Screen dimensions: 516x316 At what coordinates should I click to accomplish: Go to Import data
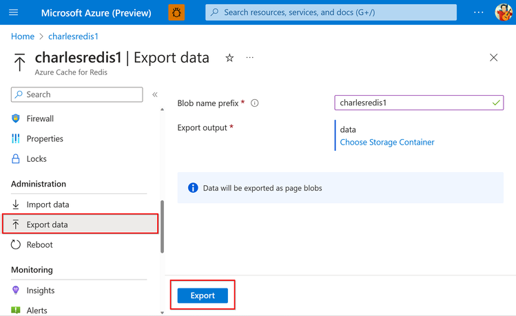coord(48,204)
